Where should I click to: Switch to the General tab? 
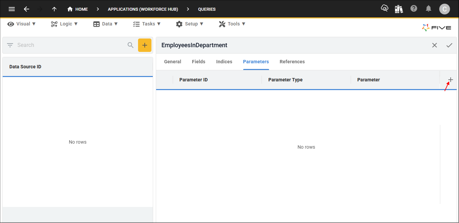(x=173, y=62)
